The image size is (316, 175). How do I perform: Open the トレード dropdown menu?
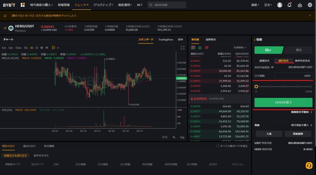point(81,5)
